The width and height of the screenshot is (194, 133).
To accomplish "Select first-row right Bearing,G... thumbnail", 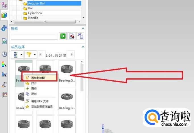I will 67,74.
